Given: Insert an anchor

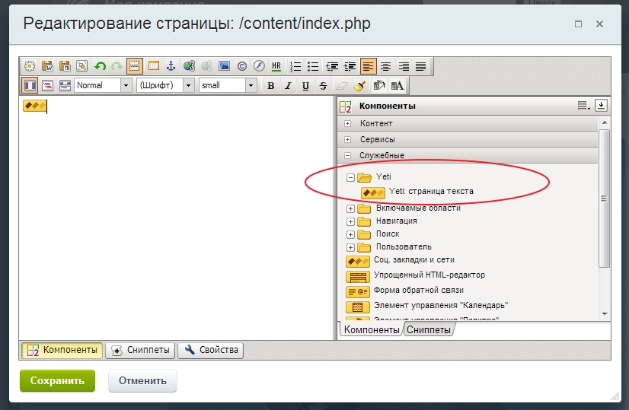Looking at the screenshot, I should pos(171,66).
